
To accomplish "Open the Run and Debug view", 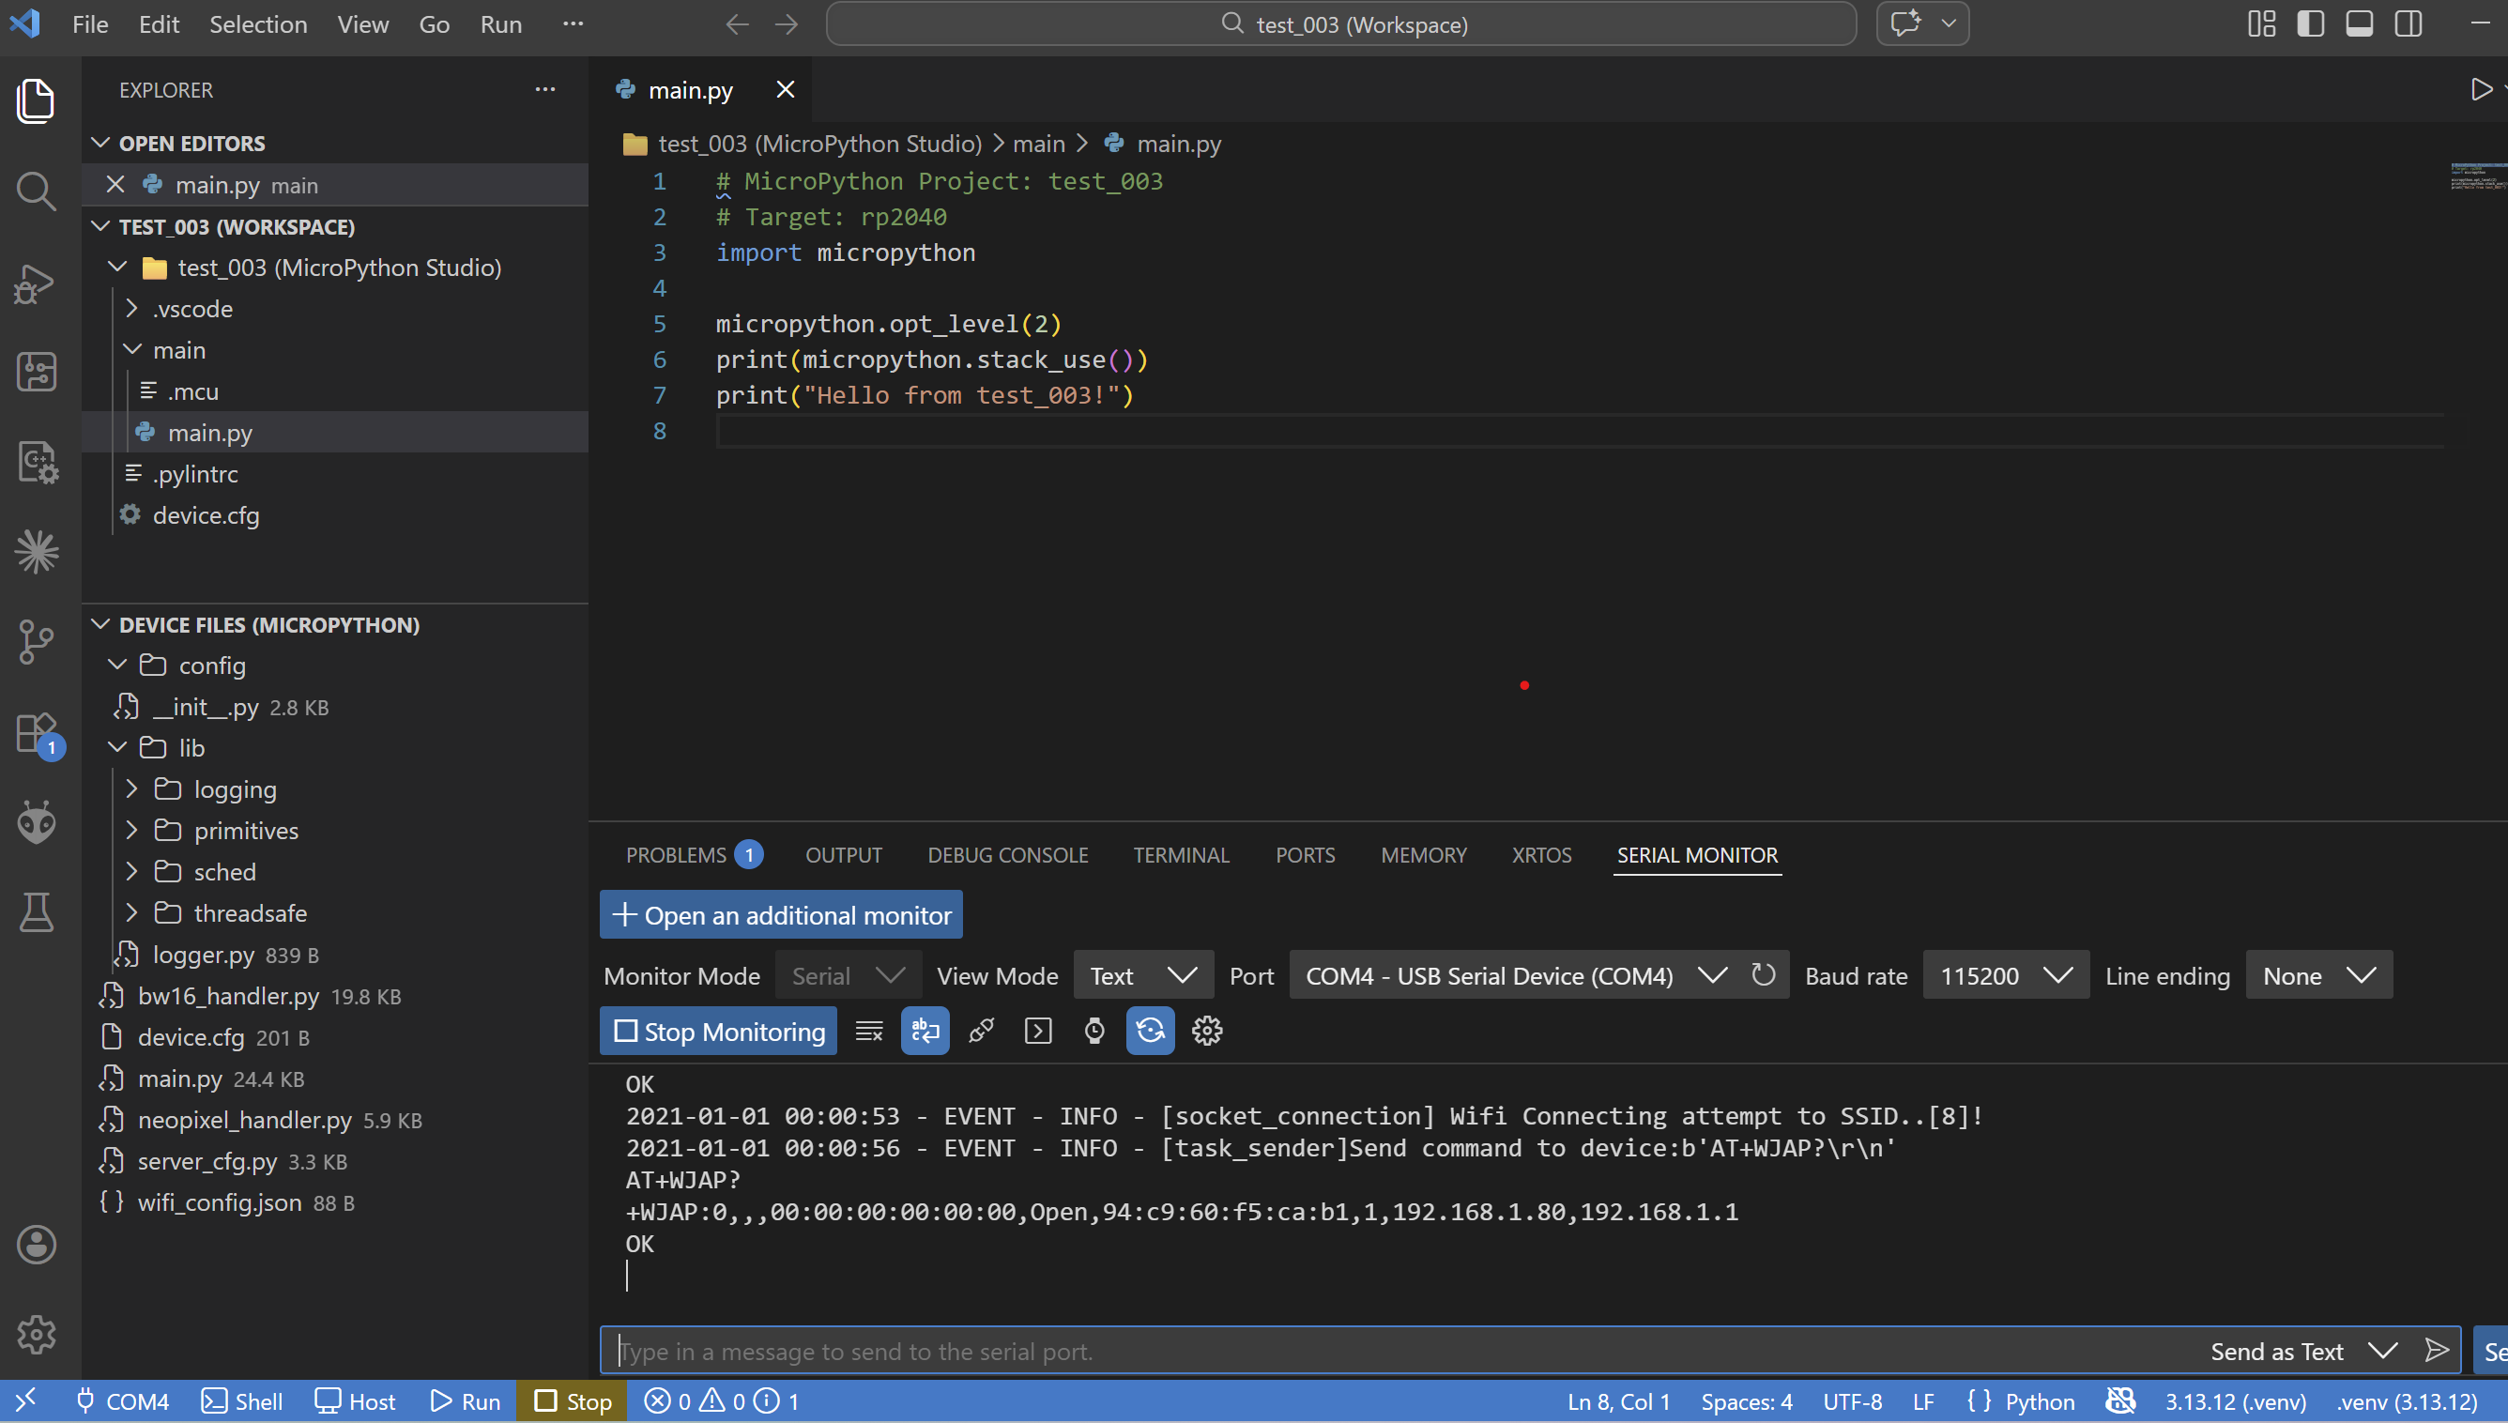I will pyautogui.click(x=37, y=284).
